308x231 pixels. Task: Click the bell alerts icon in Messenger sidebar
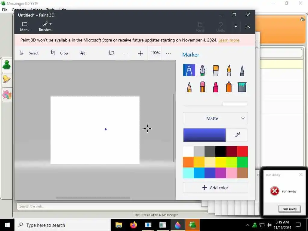[7, 79]
